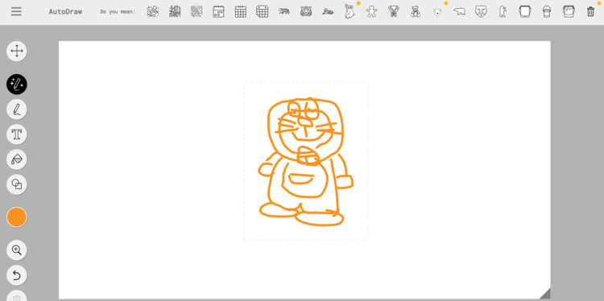Select the freehand Draw pencil tool
The image size is (604, 301).
17,109
